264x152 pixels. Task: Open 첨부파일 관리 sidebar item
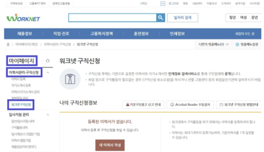tap(20, 98)
